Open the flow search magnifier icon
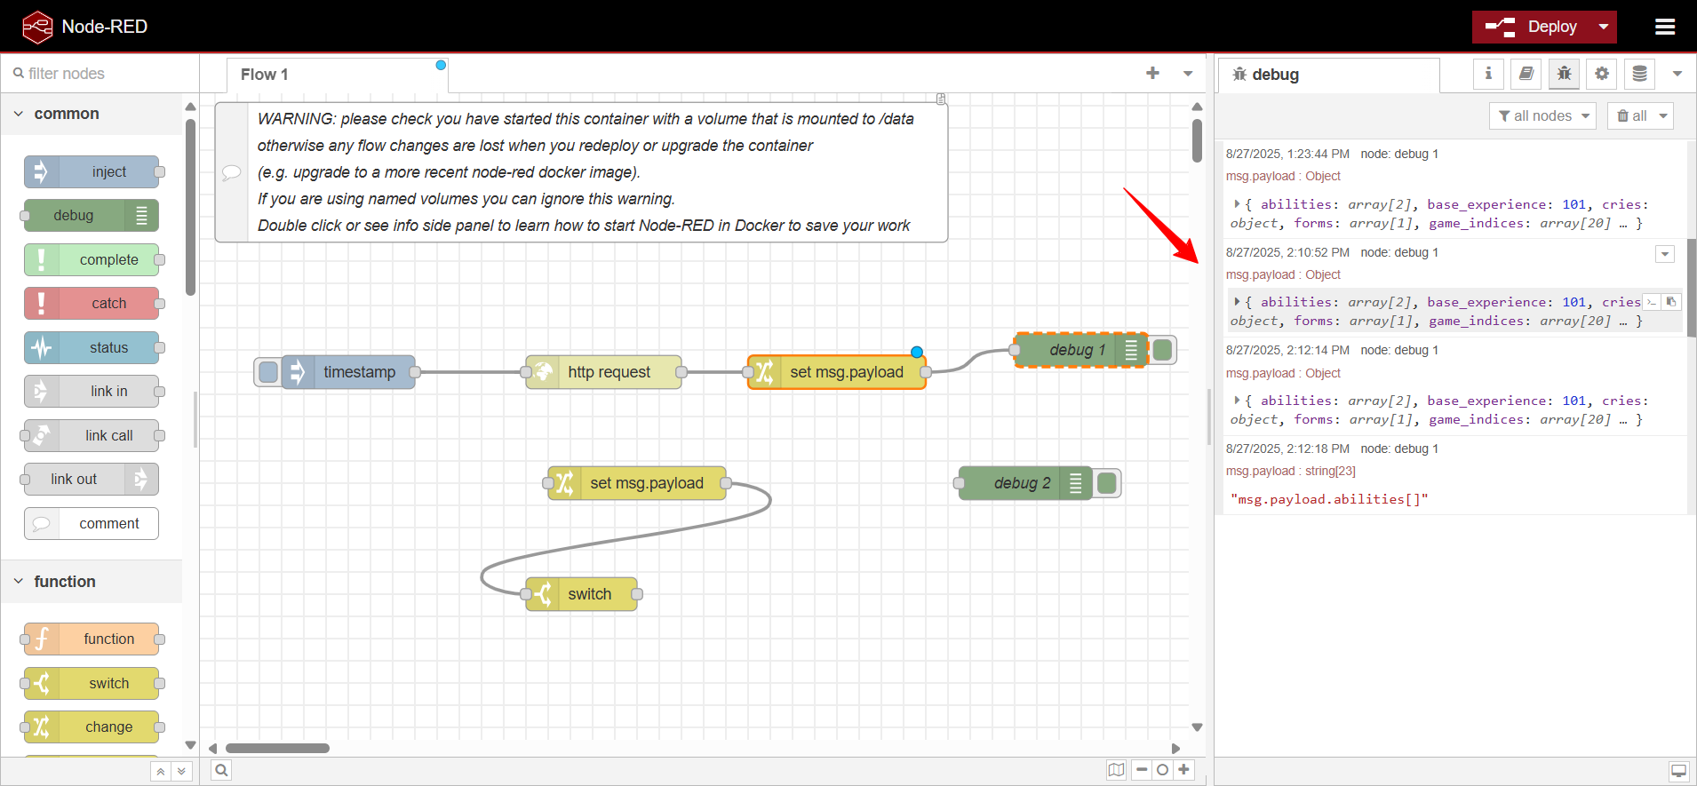This screenshot has width=1697, height=786. pyautogui.click(x=222, y=770)
